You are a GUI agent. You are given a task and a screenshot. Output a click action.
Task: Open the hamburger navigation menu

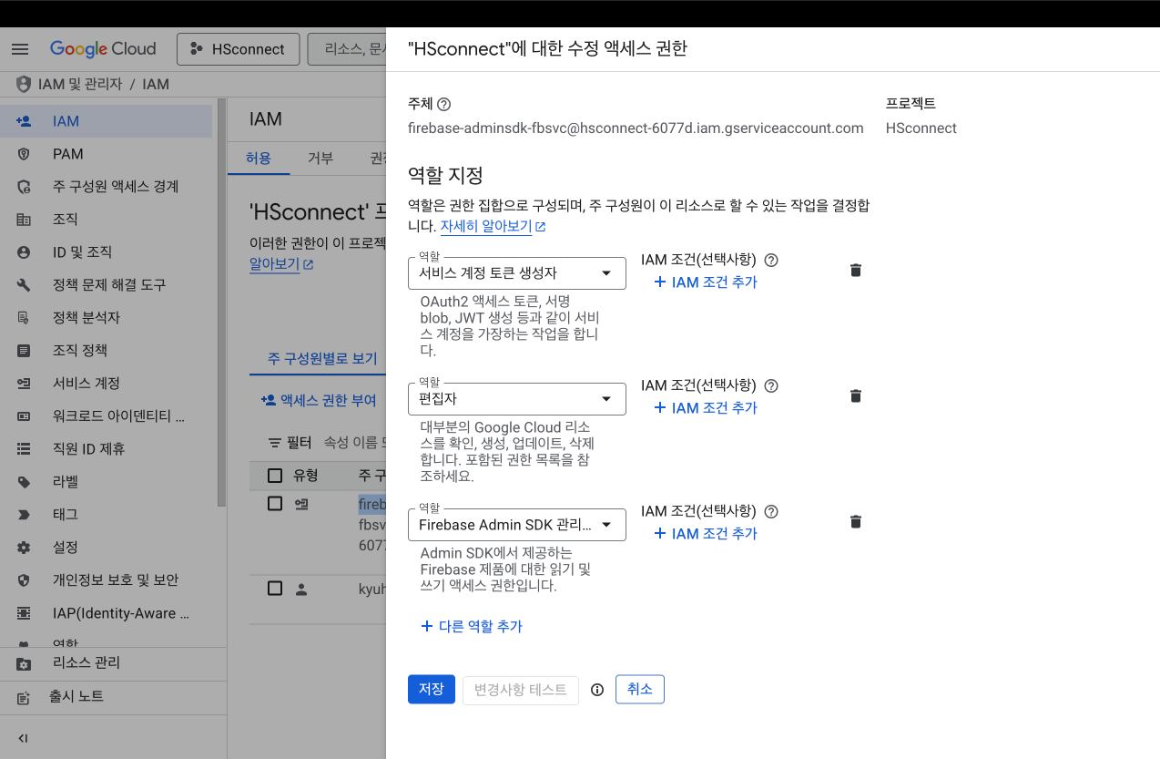pos(20,49)
